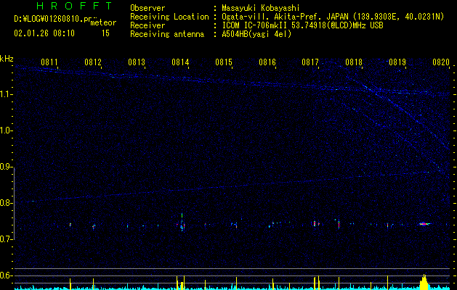Click the 0814 time marker

180,62
